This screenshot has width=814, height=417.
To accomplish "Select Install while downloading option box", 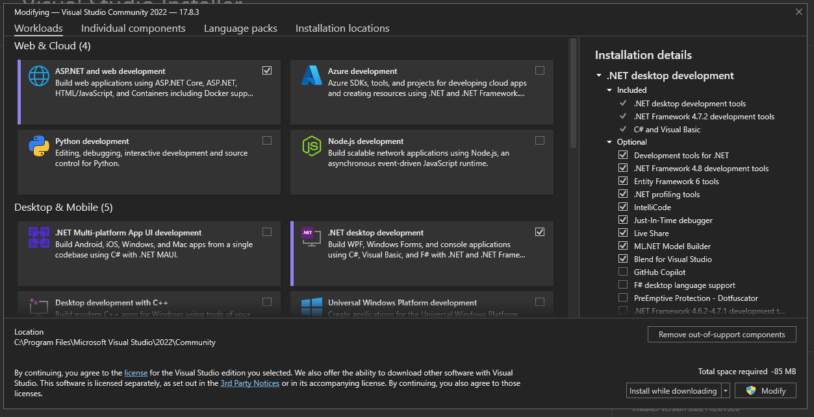I will pyautogui.click(x=673, y=390).
